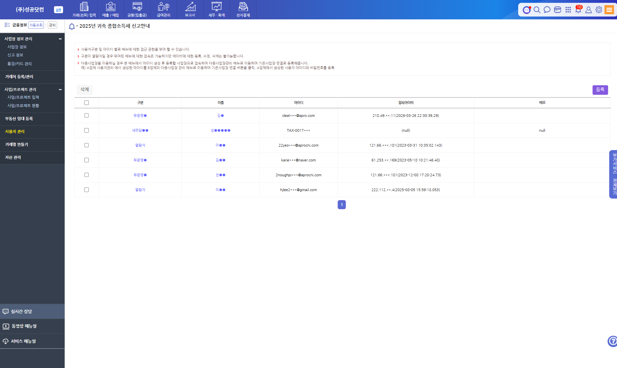Check the karie***@naver.com row checkbox
Viewport: 617px width, 368px height.
click(86, 160)
